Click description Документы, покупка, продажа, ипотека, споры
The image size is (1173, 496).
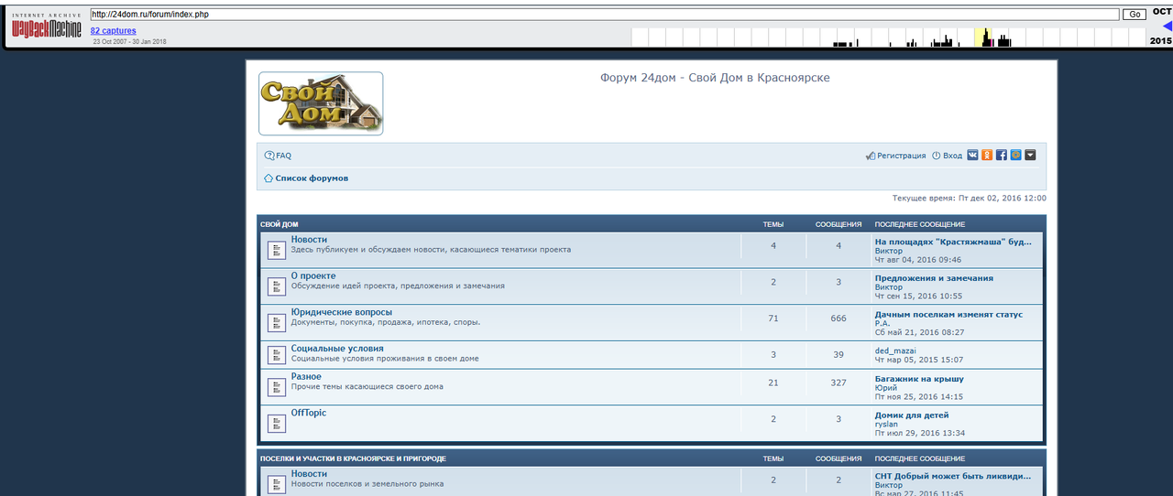(386, 322)
